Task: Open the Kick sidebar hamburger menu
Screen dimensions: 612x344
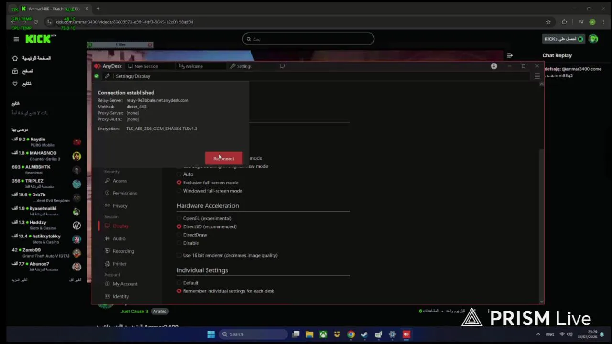Action: [x=16, y=39]
